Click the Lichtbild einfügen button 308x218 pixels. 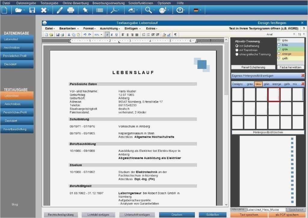pyautogui.click(x=98, y=215)
